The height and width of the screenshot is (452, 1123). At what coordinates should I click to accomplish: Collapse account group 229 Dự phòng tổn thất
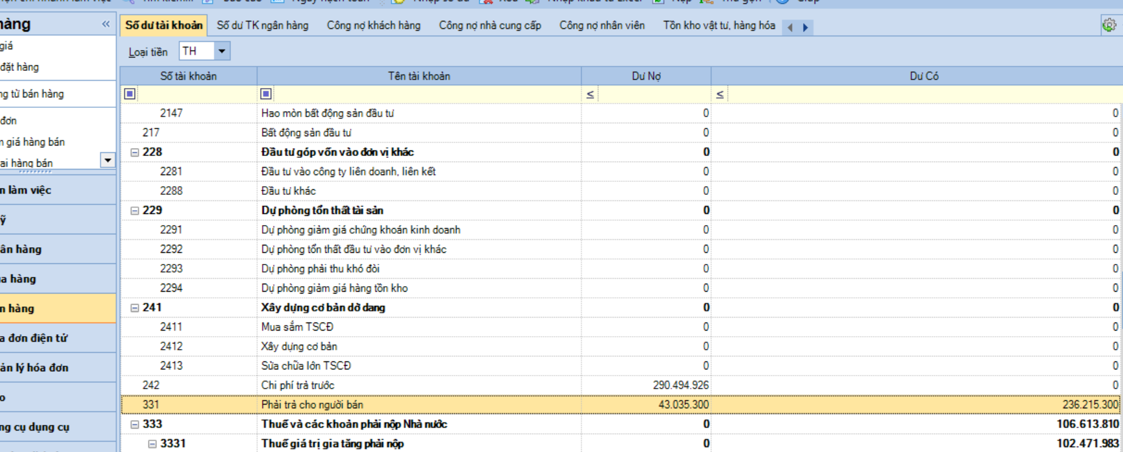(x=135, y=211)
